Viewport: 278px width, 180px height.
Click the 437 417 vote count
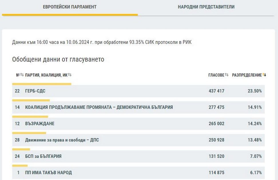pyautogui.click(x=217, y=91)
